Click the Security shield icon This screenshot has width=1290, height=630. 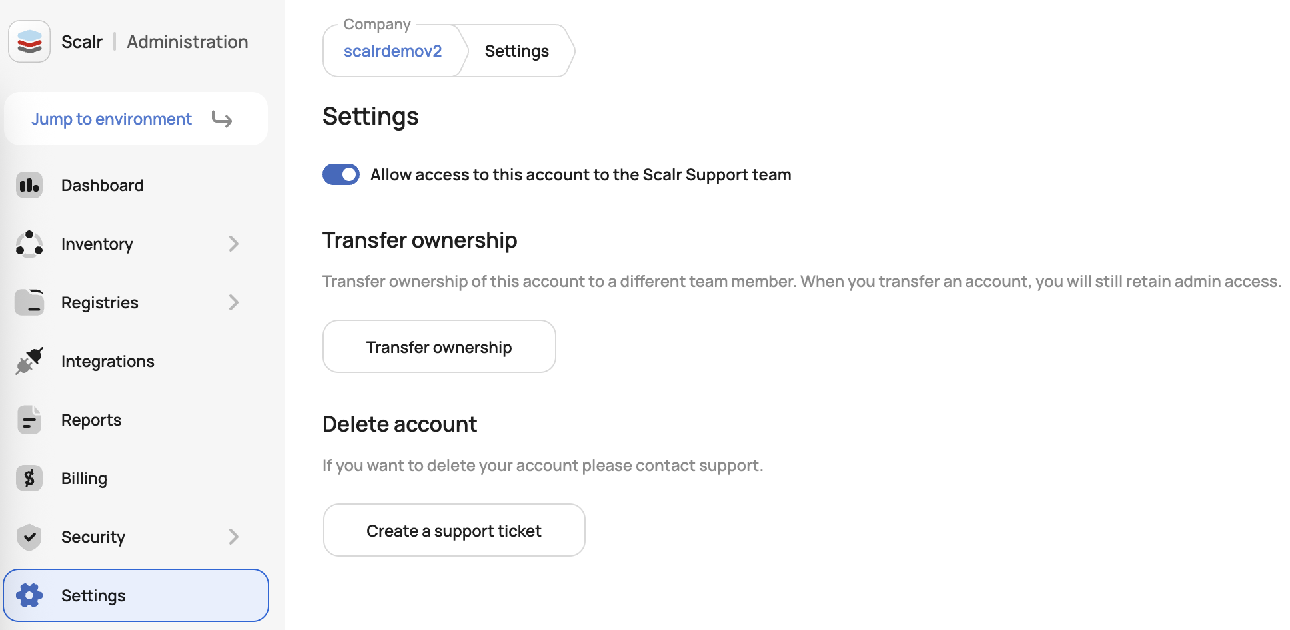pos(29,537)
